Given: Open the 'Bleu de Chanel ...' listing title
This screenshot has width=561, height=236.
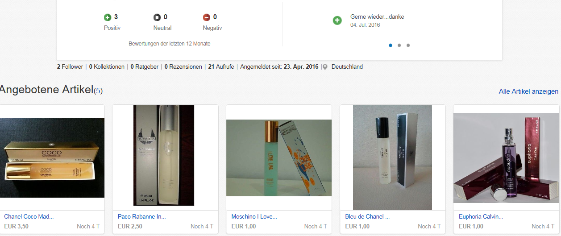Looking at the screenshot, I should (367, 216).
